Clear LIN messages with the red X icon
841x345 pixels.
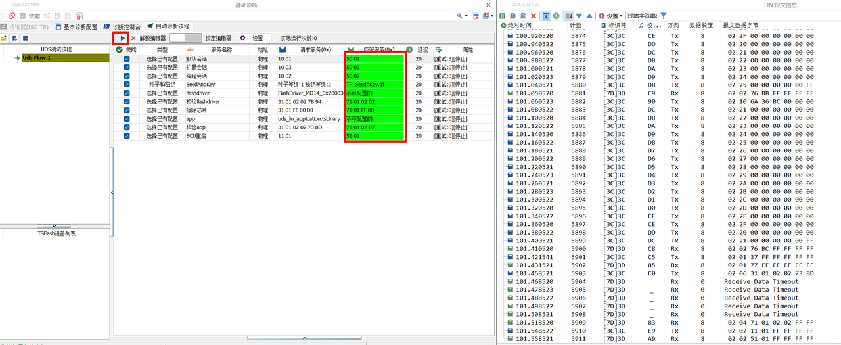coord(534,16)
